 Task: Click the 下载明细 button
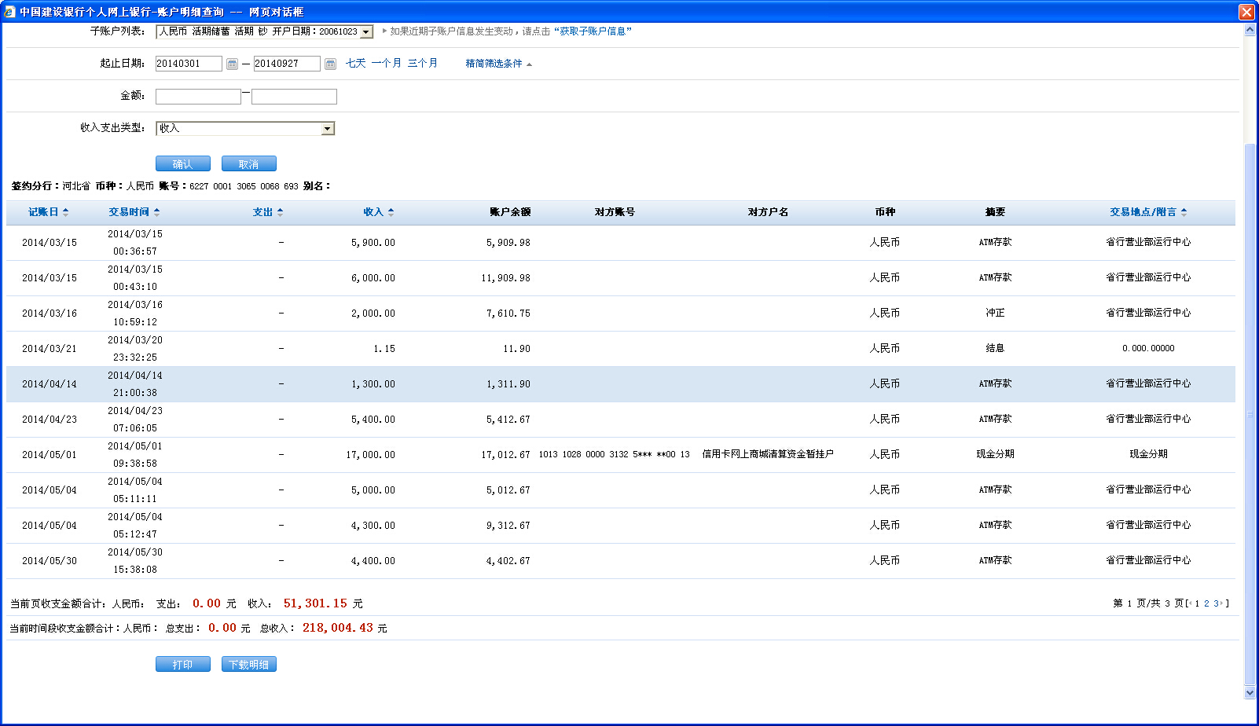pos(248,665)
